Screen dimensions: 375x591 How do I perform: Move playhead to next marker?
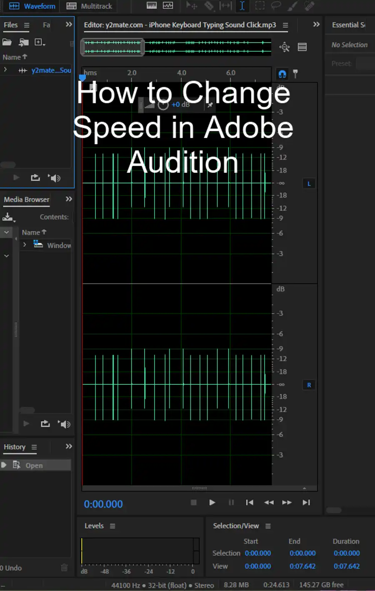pyautogui.click(x=306, y=503)
